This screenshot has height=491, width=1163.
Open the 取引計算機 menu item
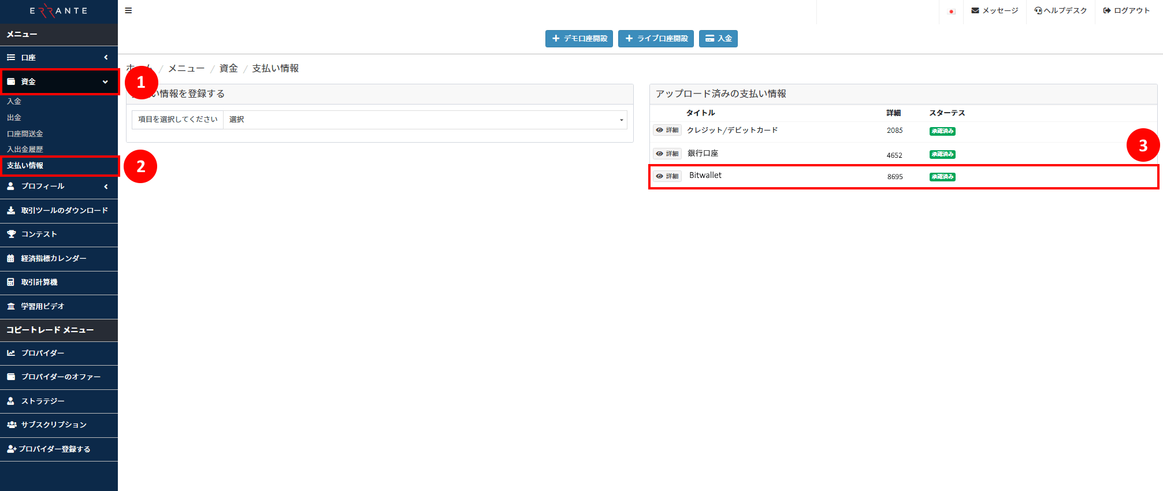[59, 282]
